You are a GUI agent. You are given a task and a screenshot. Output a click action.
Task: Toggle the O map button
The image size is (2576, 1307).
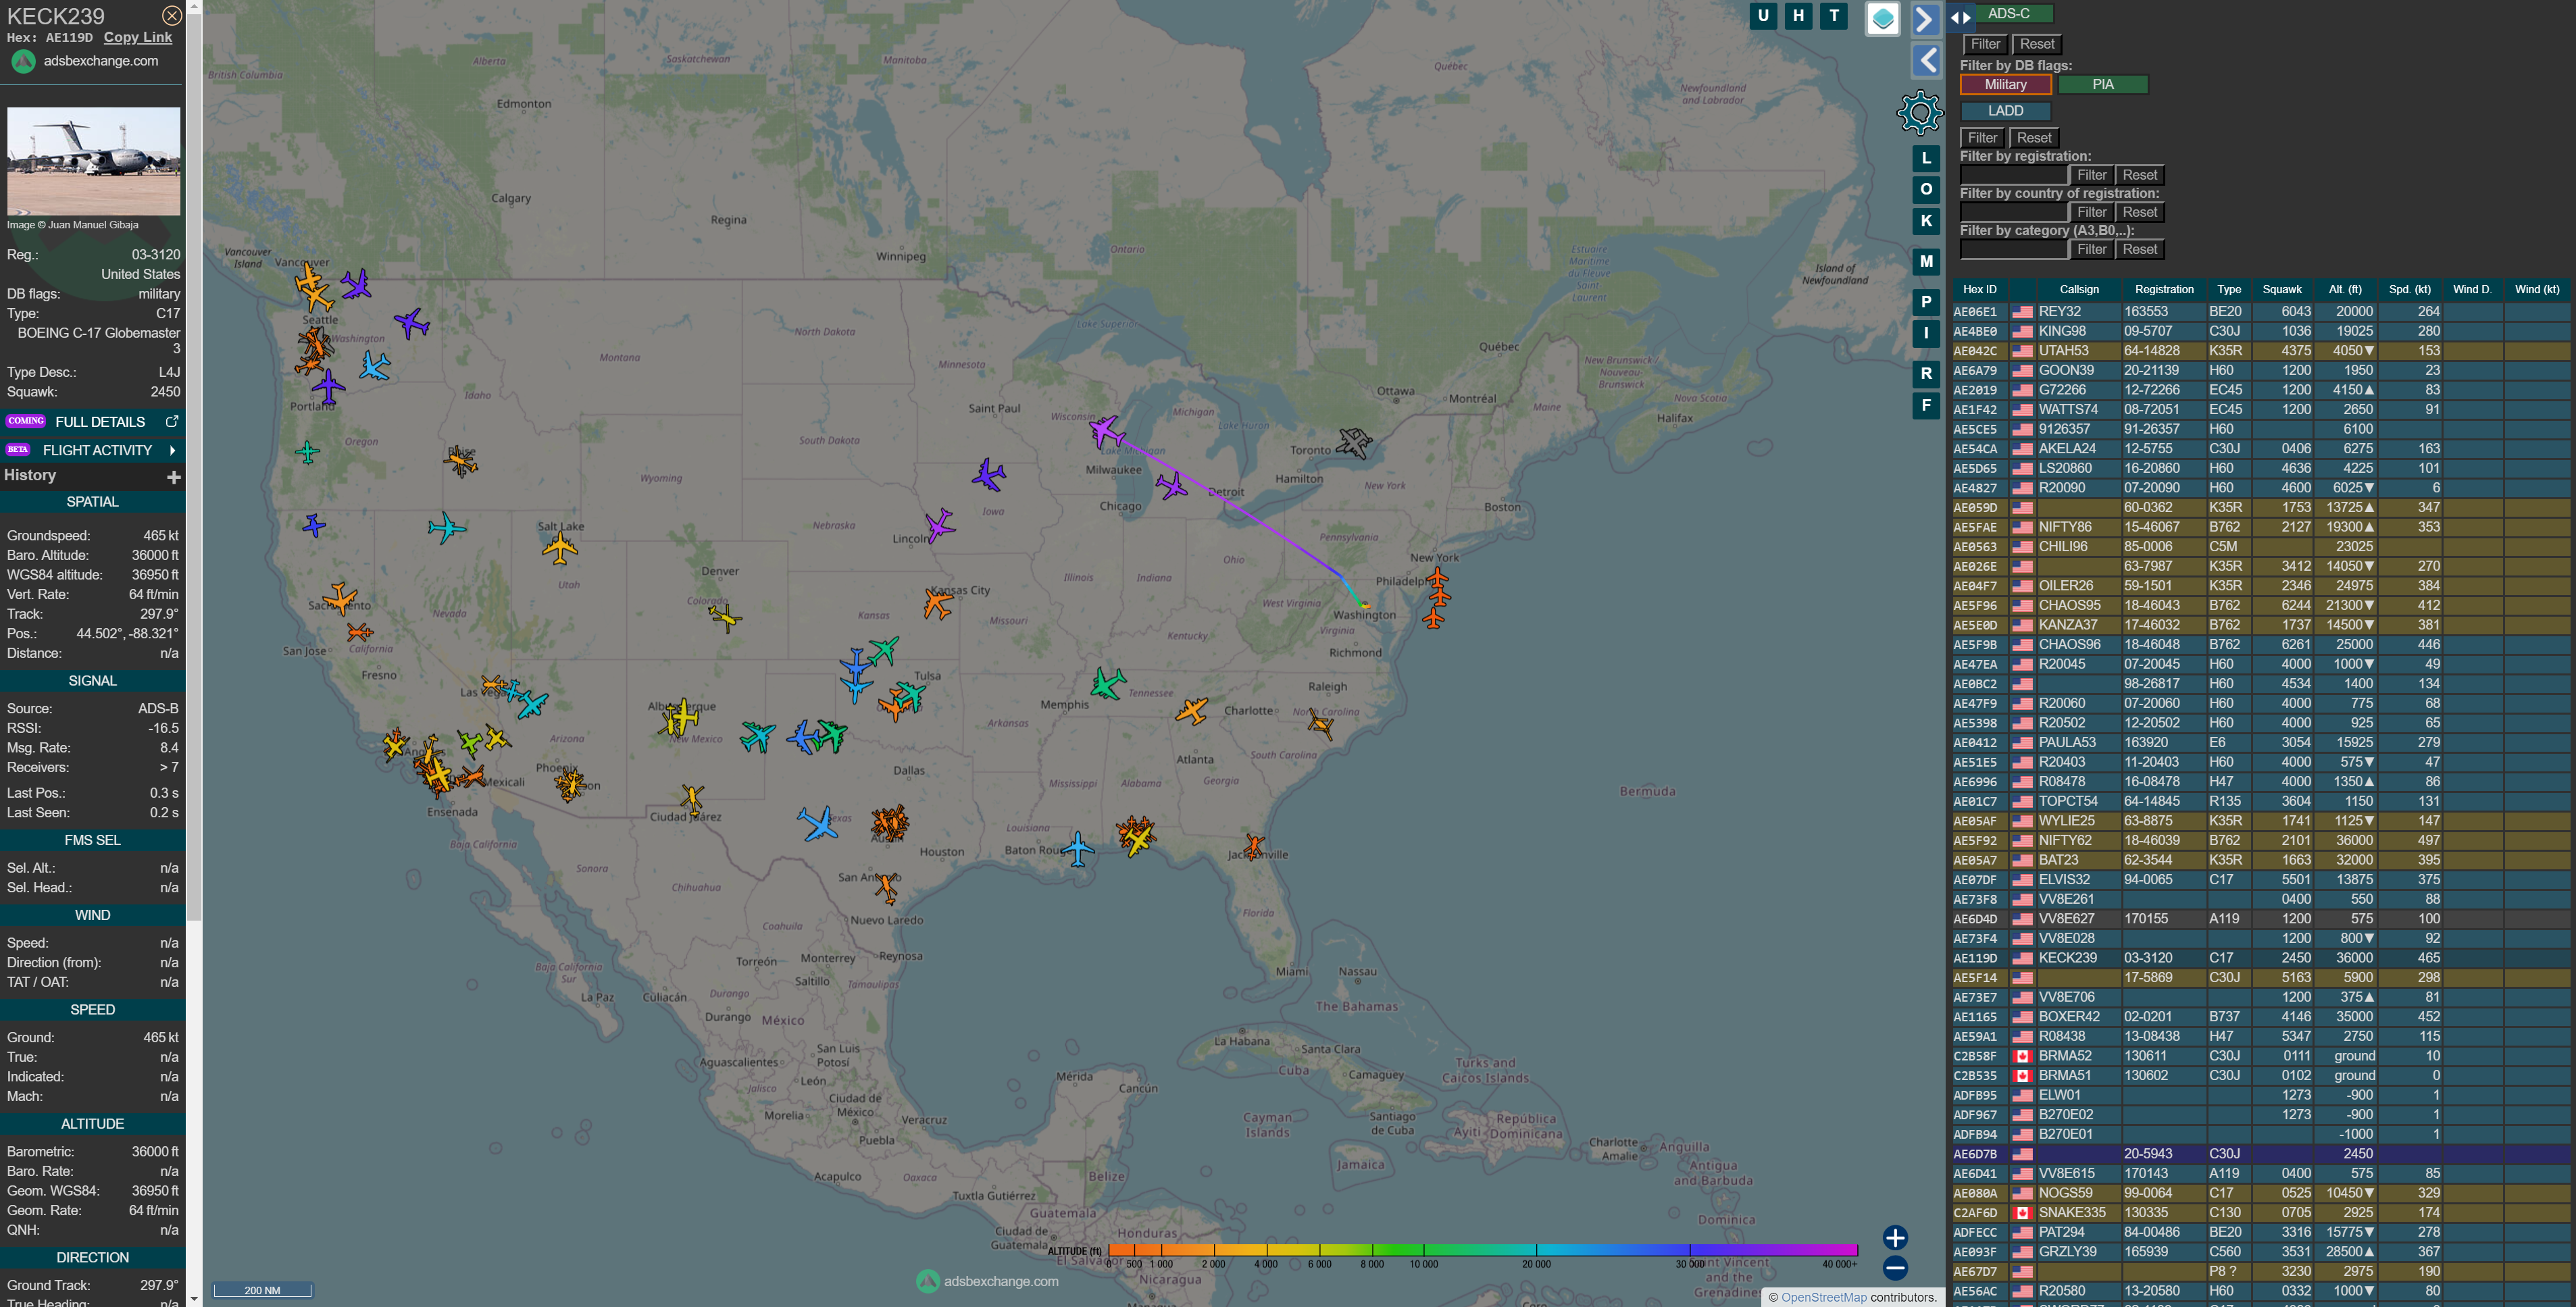coord(1926,189)
